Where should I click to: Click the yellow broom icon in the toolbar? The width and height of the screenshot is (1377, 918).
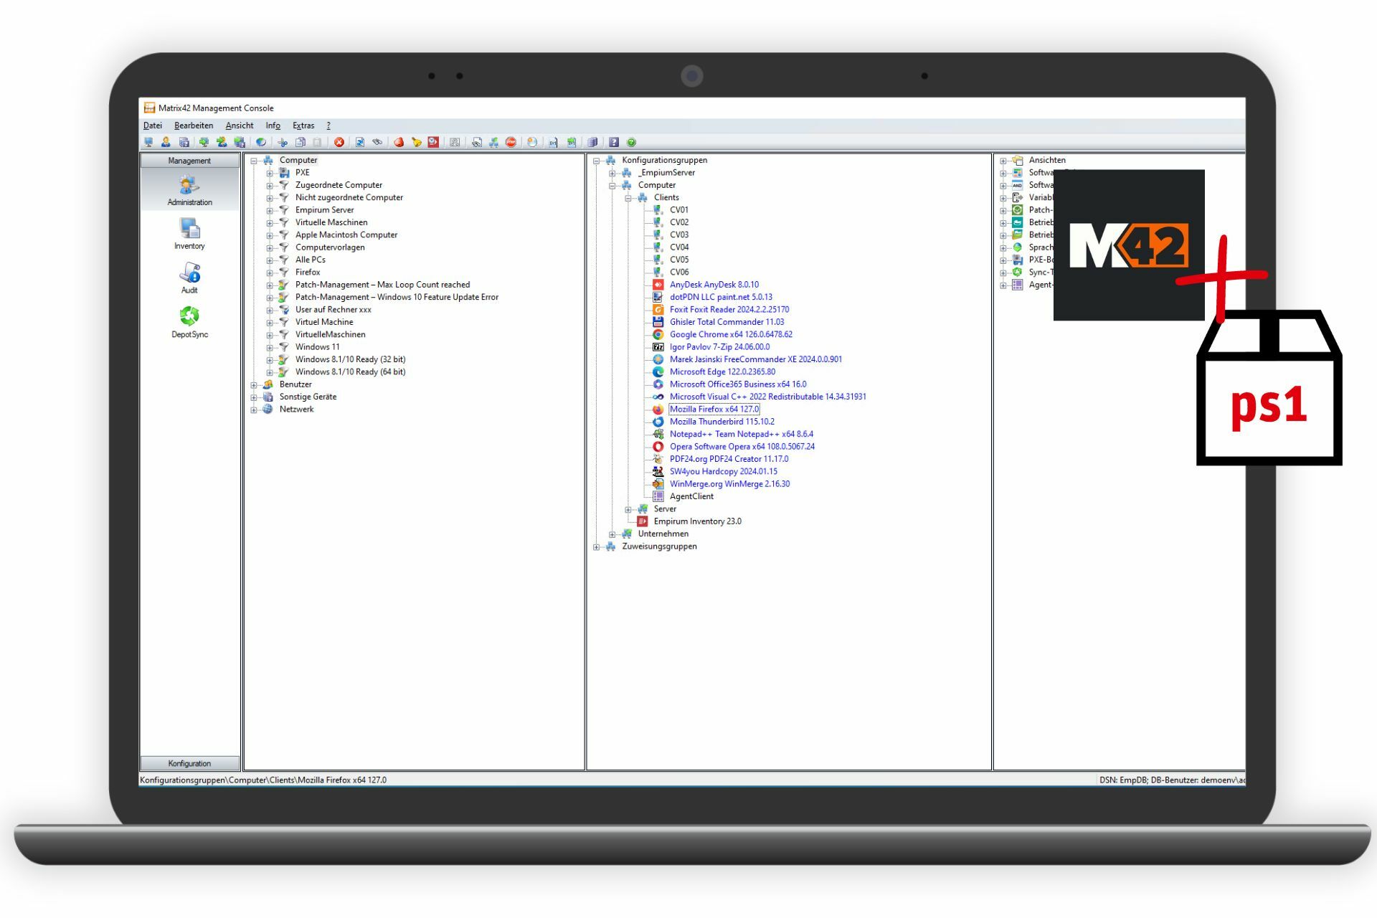tap(417, 142)
